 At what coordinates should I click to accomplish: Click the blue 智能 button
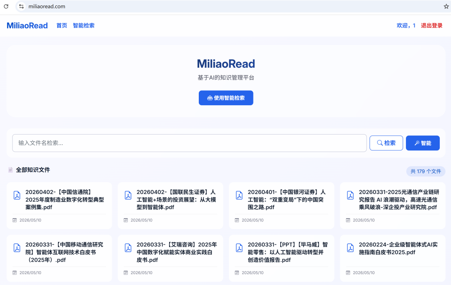tap(423, 143)
